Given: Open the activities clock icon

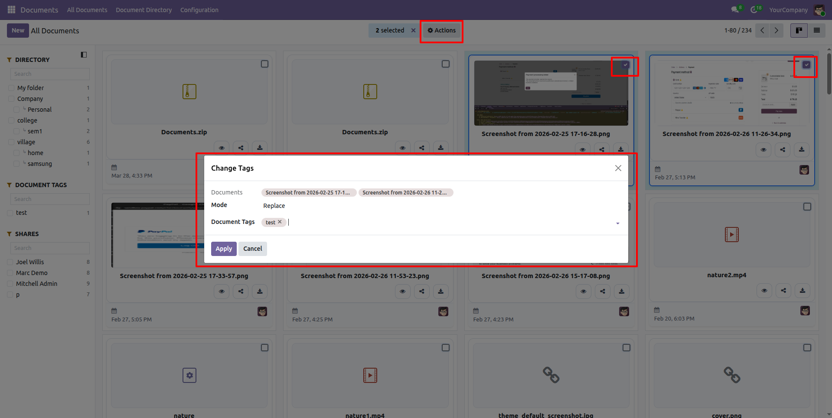Looking at the screenshot, I should (x=754, y=10).
